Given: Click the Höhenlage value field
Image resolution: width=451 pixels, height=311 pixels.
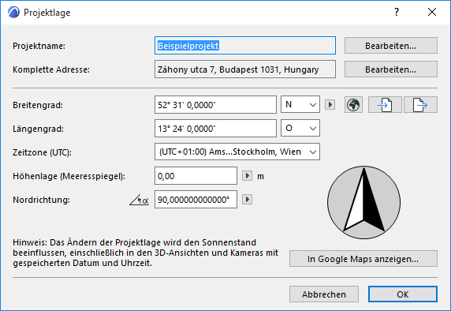Looking at the screenshot, I should pos(196,176).
